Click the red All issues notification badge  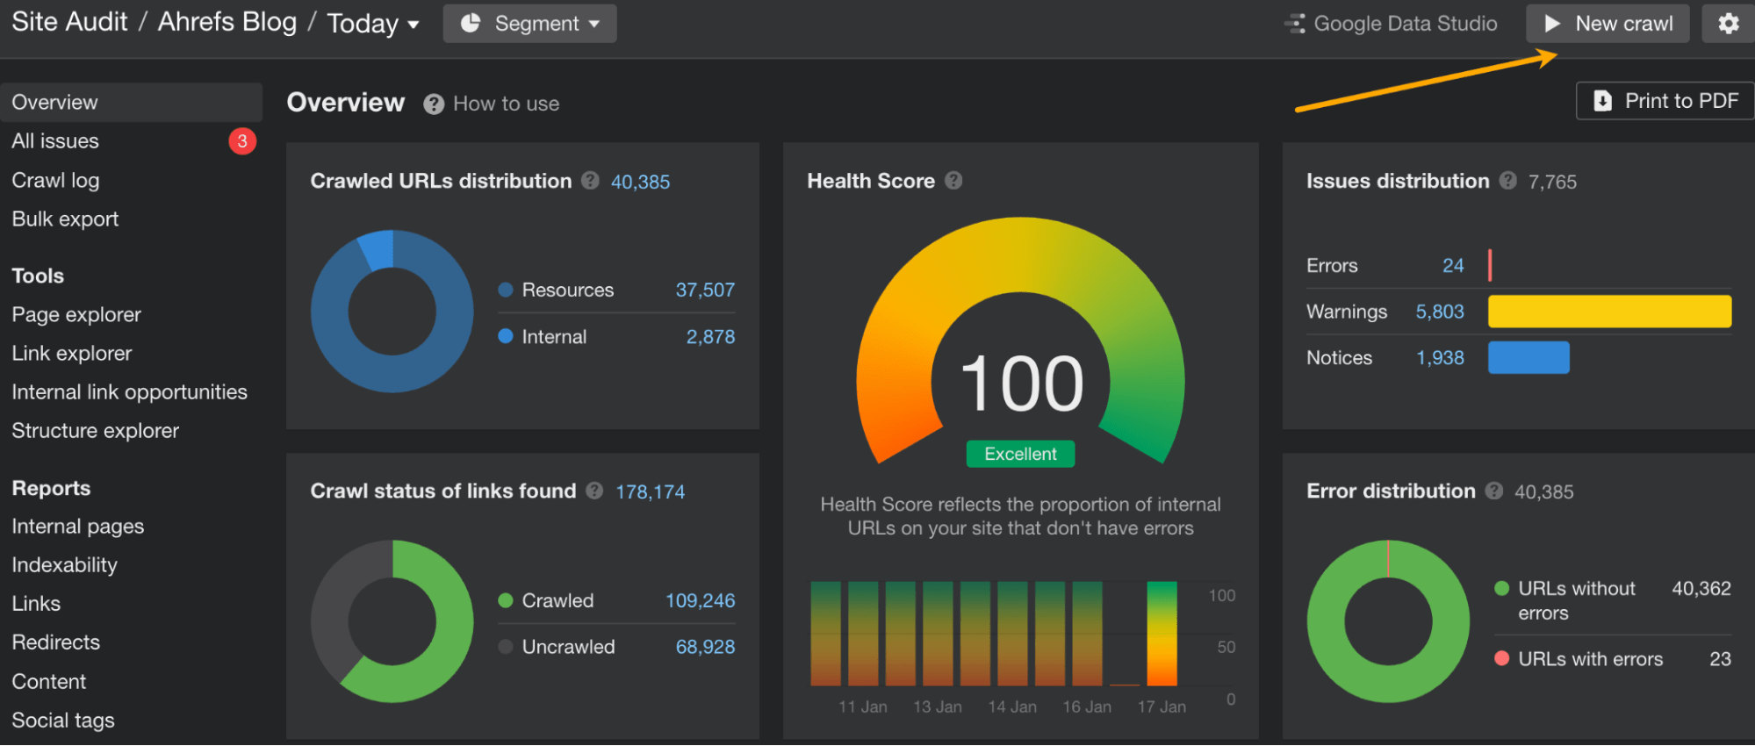tap(242, 141)
